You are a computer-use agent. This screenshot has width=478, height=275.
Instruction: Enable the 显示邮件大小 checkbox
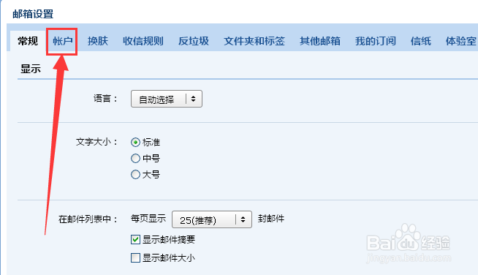[x=135, y=258]
